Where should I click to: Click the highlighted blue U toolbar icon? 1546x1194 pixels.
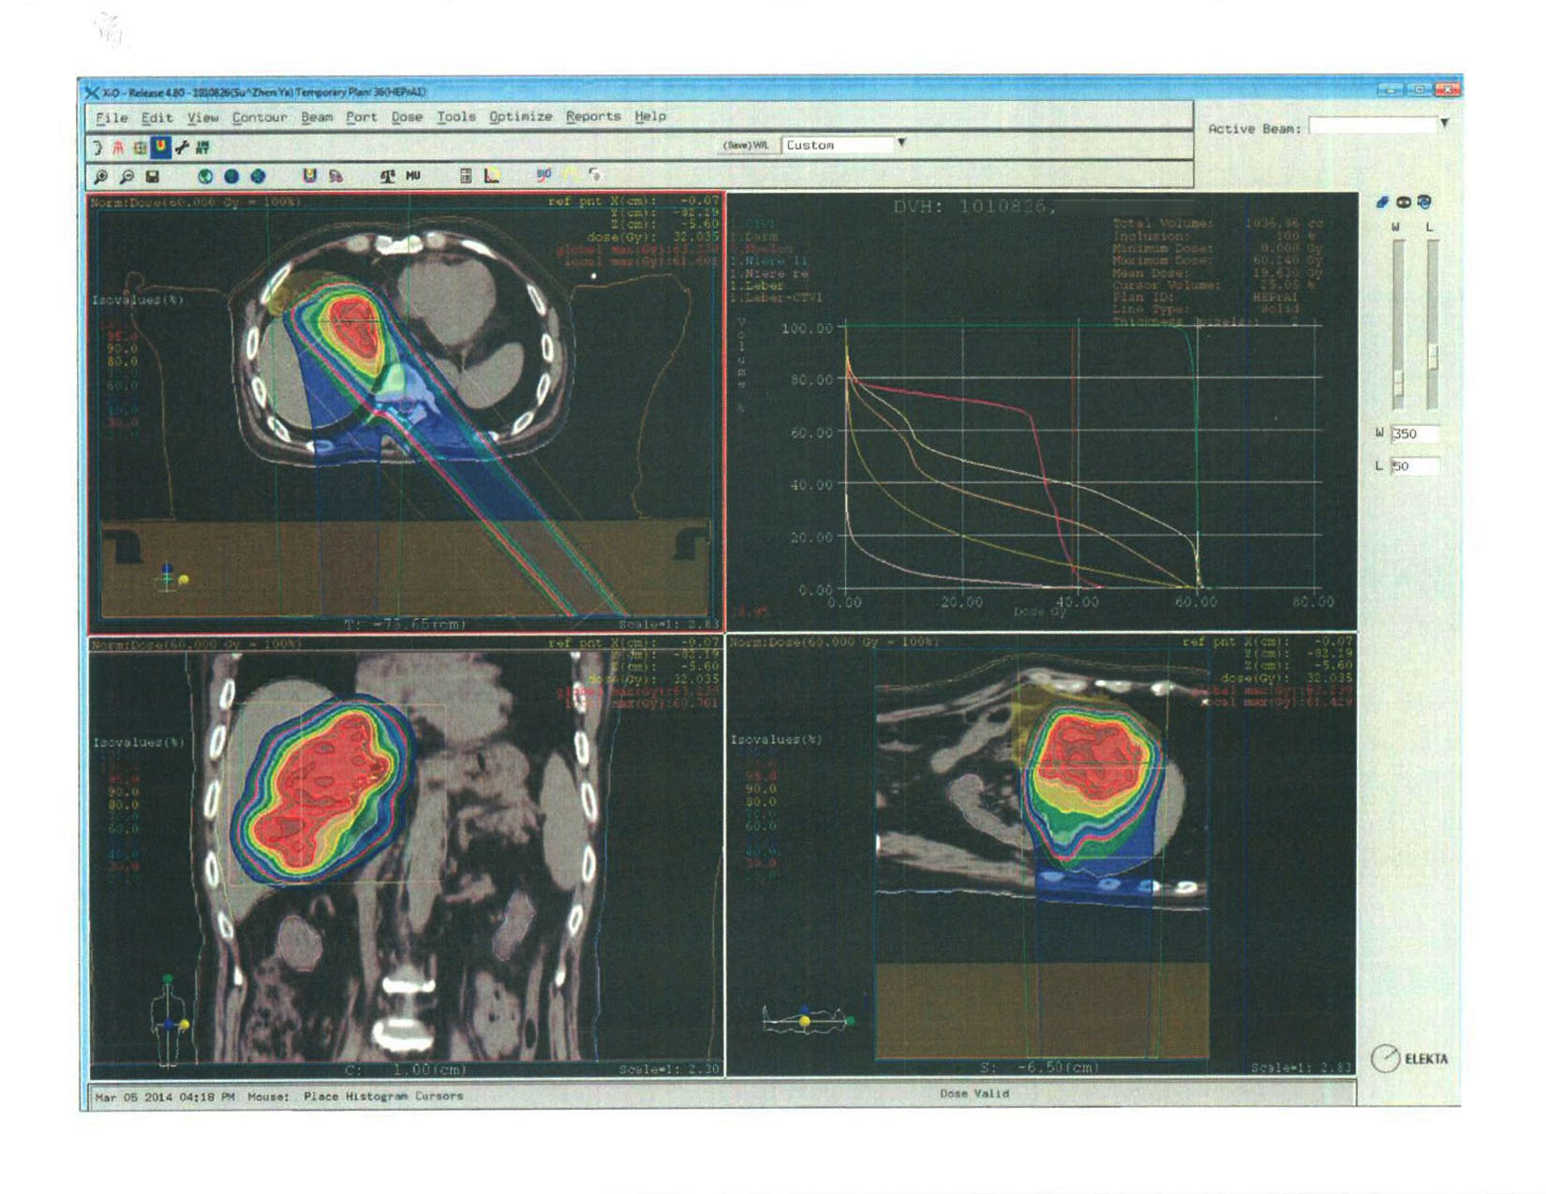(160, 147)
